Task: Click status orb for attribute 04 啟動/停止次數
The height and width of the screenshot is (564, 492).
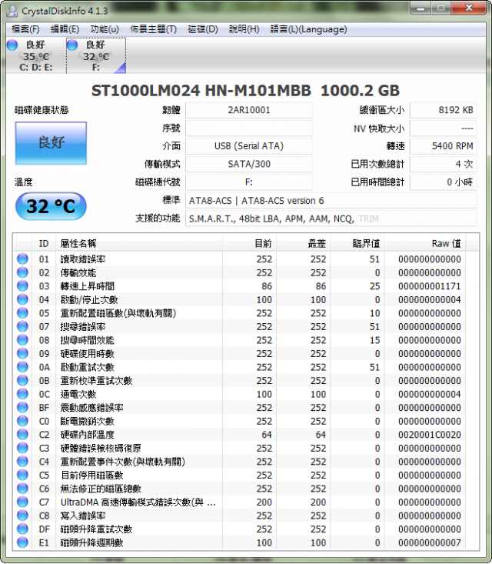Action: click(22, 299)
